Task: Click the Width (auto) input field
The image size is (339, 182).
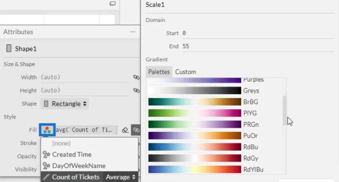Action: pos(85,77)
